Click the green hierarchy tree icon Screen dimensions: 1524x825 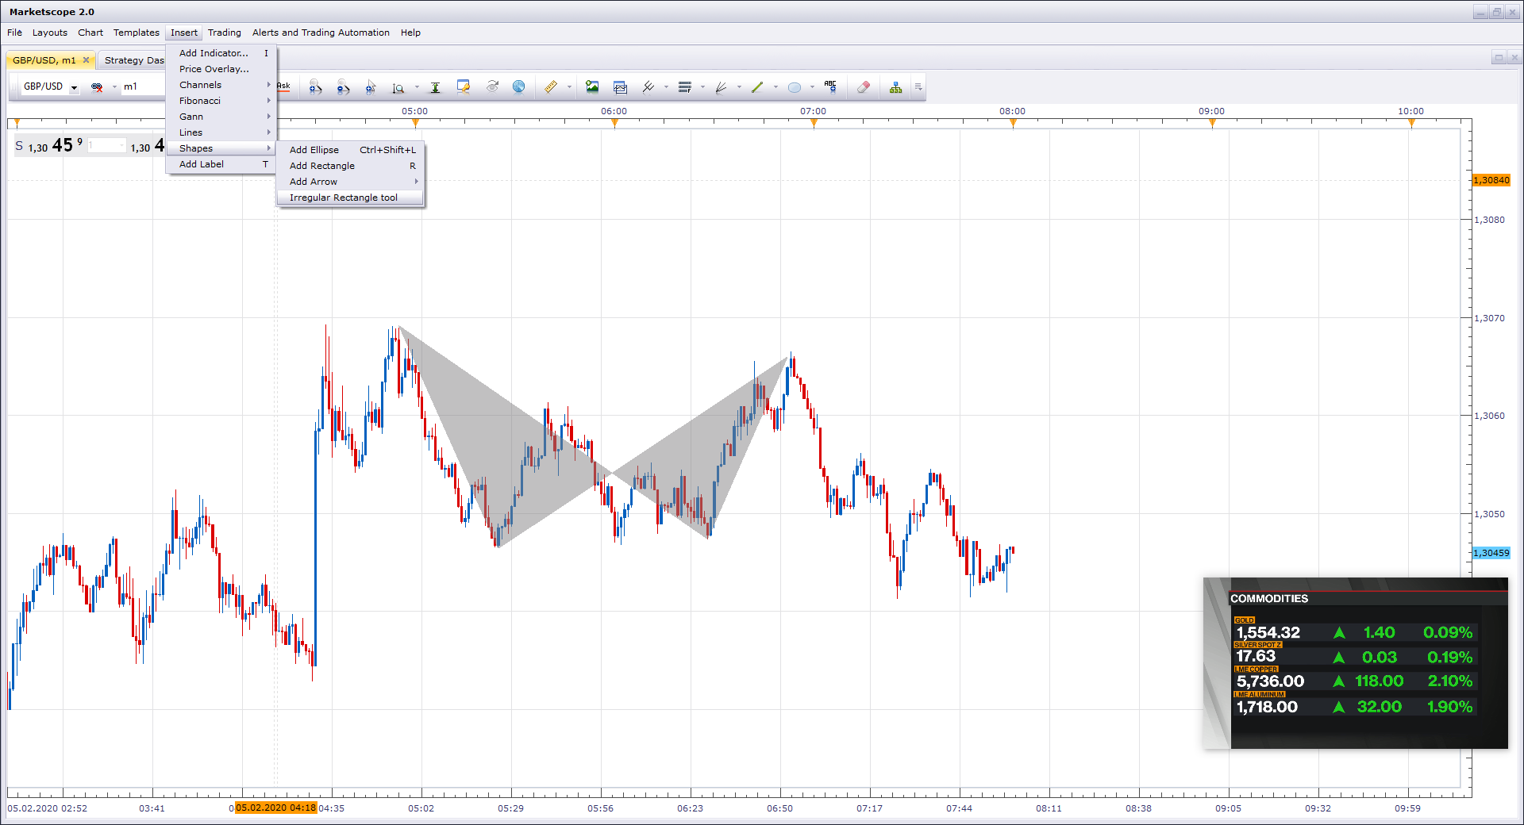(x=895, y=86)
